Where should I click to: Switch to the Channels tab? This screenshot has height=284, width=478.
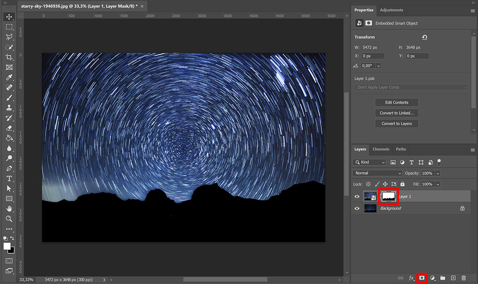coord(381,149)
